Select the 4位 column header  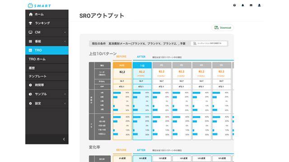(202, 65)
